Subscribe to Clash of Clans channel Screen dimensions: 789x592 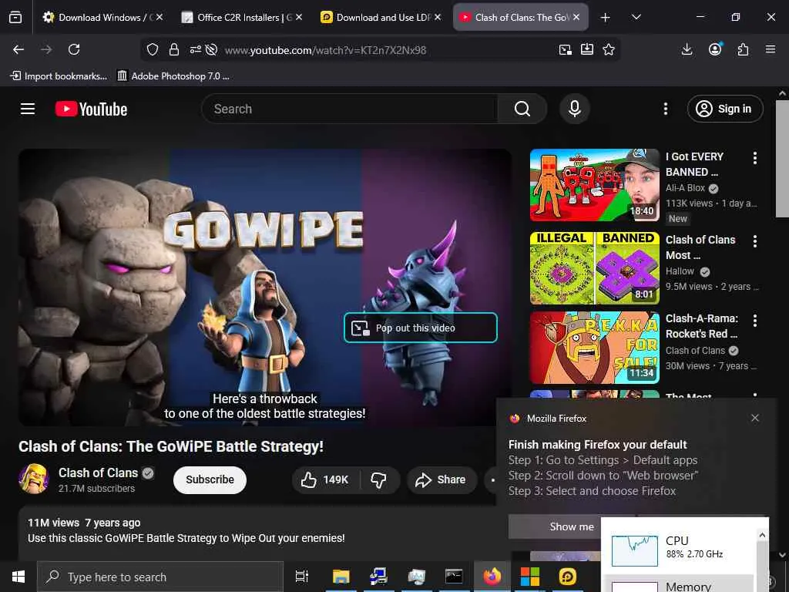(210, 479)
